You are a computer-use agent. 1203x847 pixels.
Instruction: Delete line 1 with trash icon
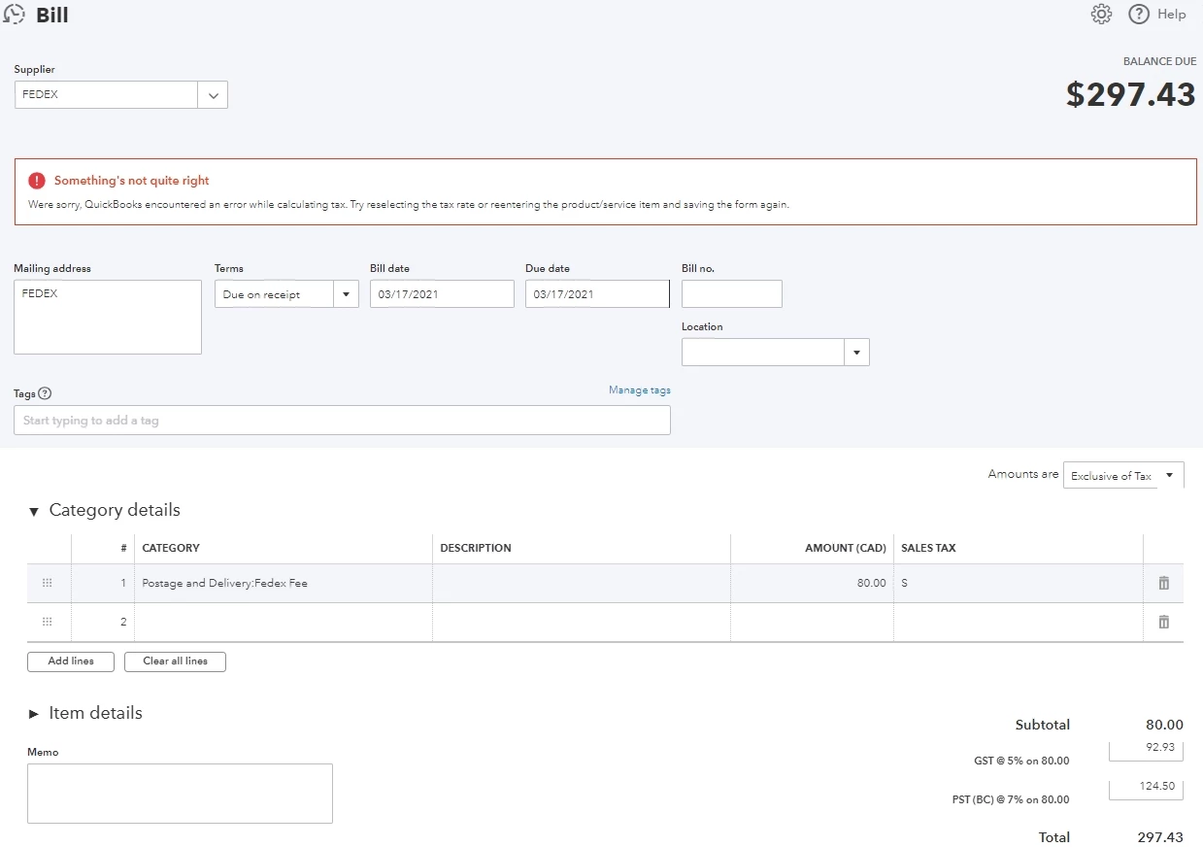pyautogui.click(x=1163, y=584)
